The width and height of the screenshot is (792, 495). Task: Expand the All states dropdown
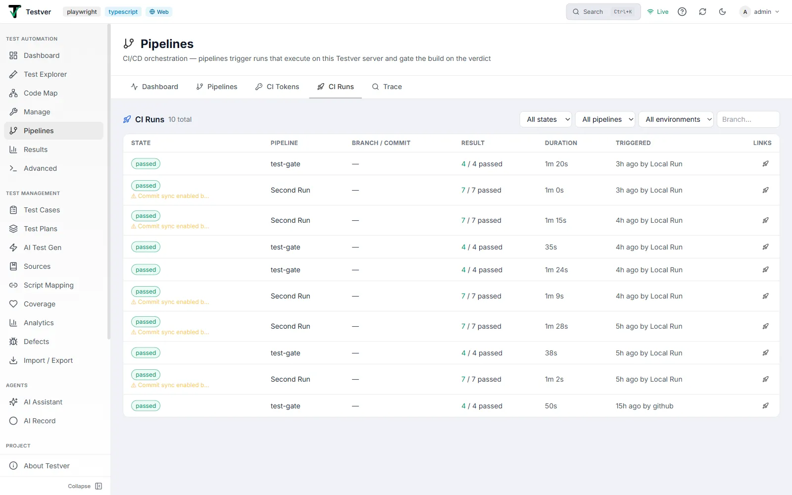click(546, 119)
